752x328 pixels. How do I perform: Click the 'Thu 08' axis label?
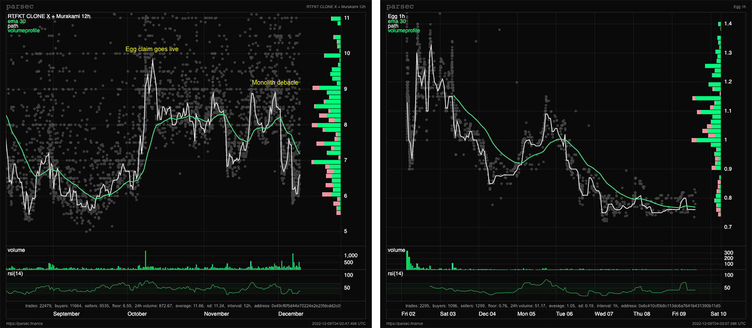[x=642, y=314]
